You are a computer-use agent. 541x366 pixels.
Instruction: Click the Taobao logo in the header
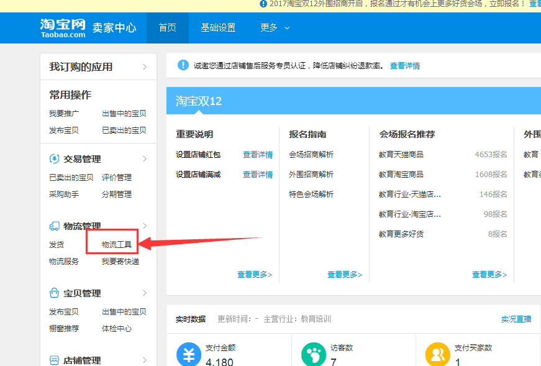[63, 28]
